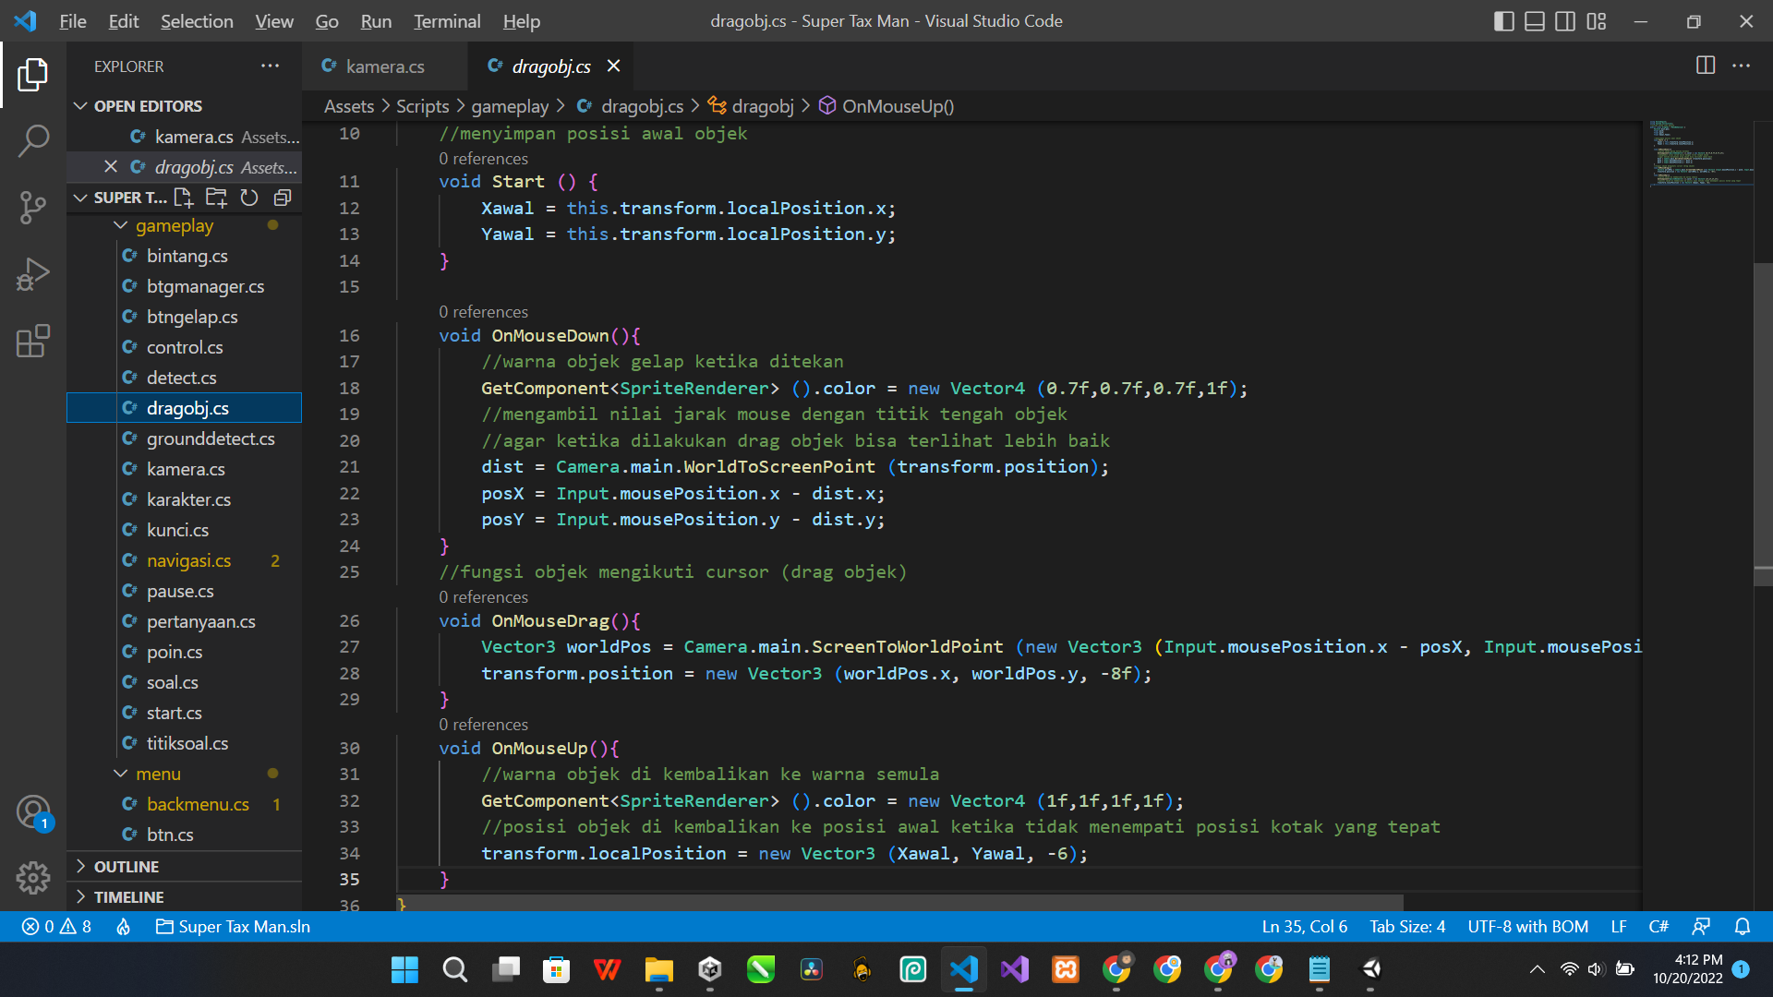This screenshot has height=997, width=1773.
Task: Toggle the Secondary Side Bar layout button
Action: [x=1565, y=21]
